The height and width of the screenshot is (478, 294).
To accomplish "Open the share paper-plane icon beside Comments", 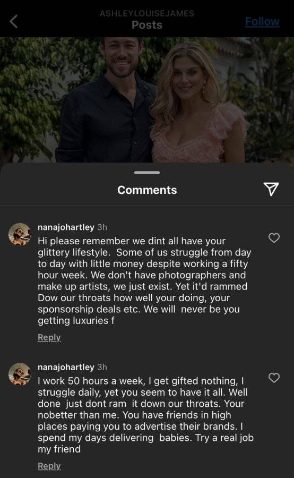I will (x=271, y=189).
